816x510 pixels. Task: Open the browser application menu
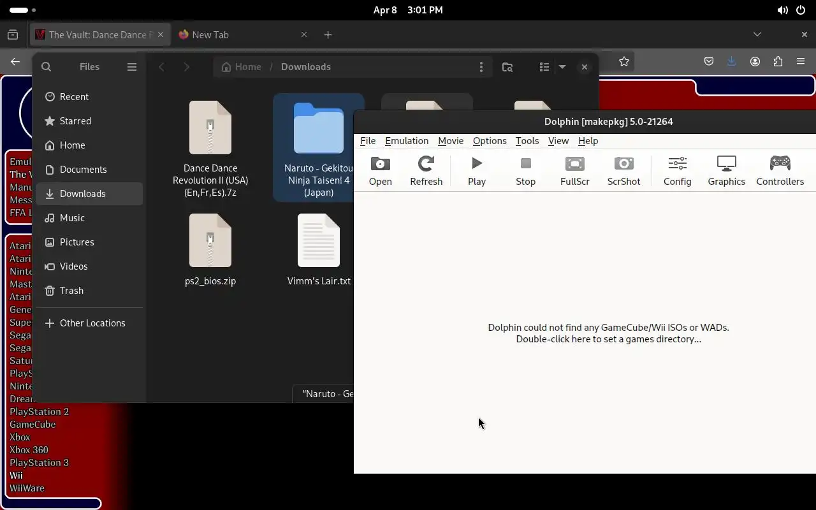point(801,62)
